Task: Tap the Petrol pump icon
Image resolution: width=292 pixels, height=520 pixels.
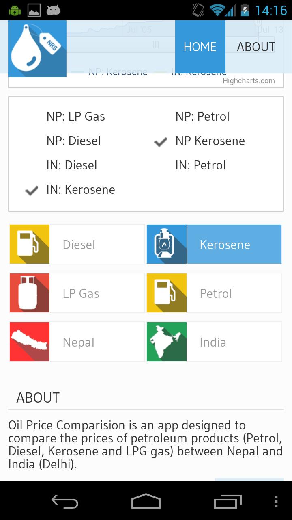Action: click(x=167, y=293)
